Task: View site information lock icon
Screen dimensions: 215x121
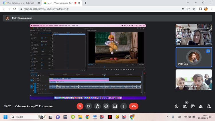Action: (x=21, y=9)
